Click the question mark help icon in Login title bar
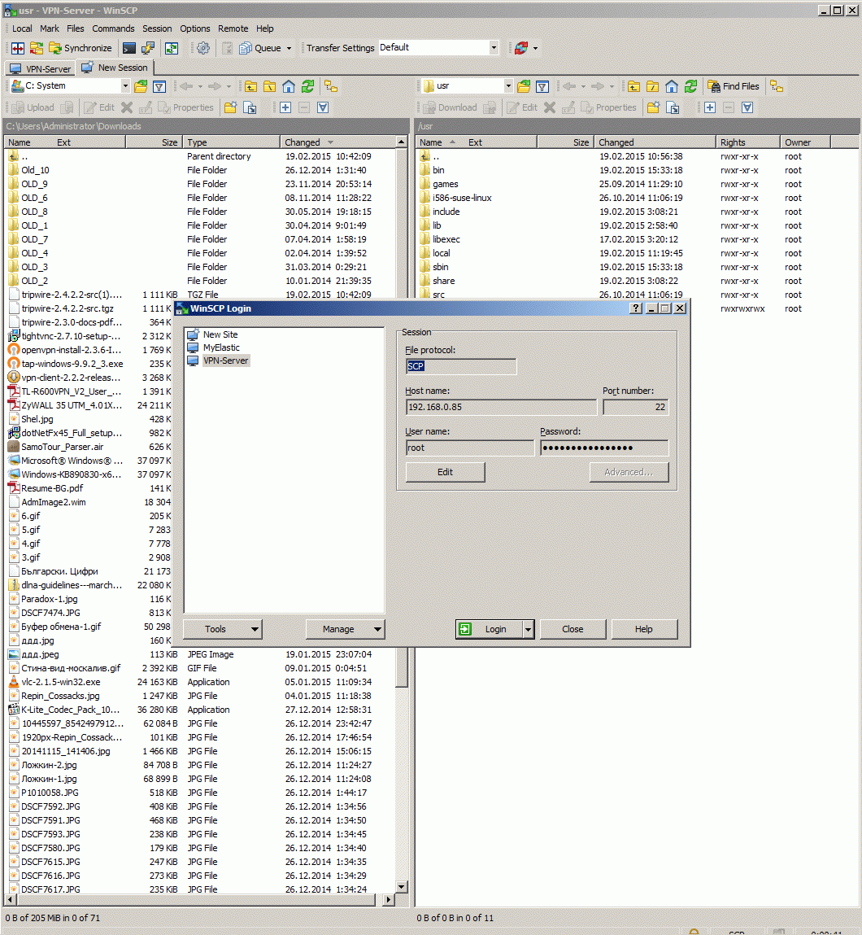The image size is (862, 935). [636, 308]
